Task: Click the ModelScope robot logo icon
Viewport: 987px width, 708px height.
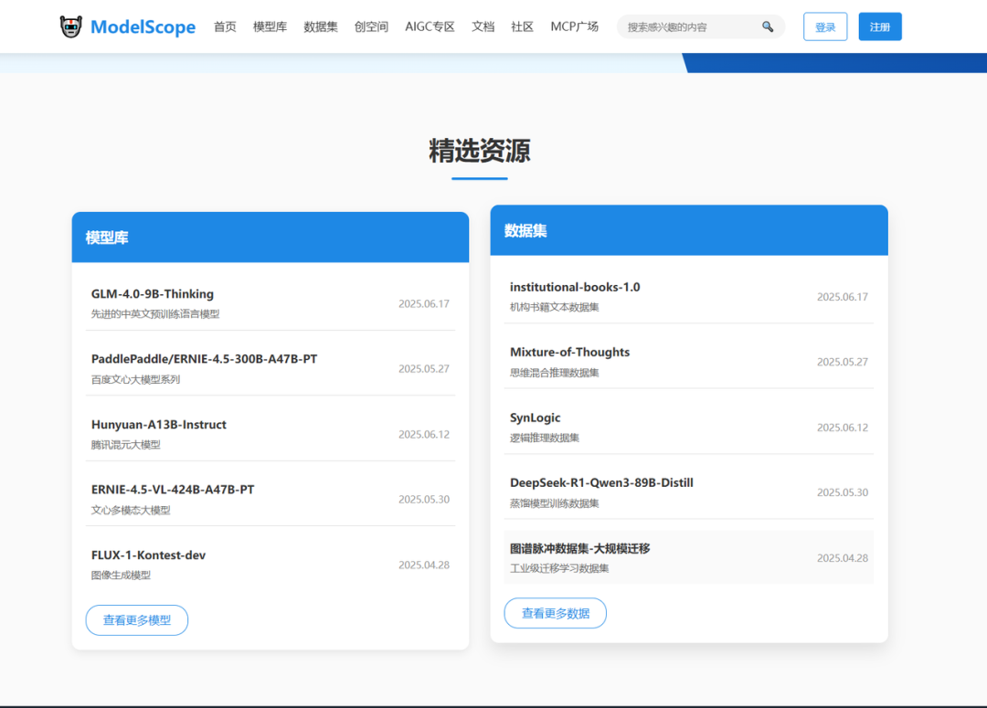Action: coord(70,26)
